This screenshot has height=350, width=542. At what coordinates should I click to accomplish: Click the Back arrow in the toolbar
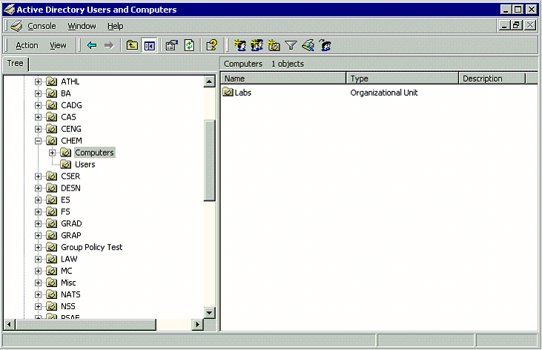coord(92,45)
